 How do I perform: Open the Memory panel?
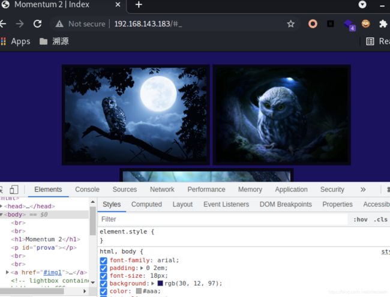tap(250, 190)
